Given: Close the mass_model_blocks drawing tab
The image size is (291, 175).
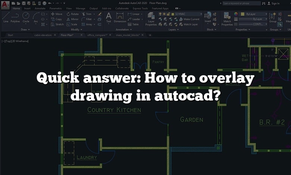Looking at the screenshot, I should pyautogui.click(x=143, y=35).
